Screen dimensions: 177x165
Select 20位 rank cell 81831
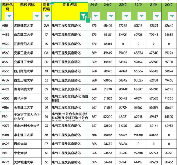click(x=169, y=35)
